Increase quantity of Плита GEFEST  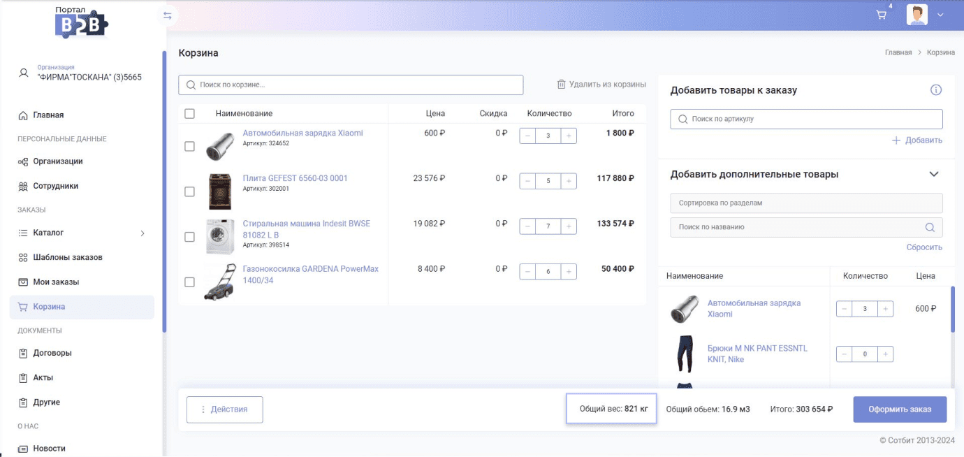[569, 181]
